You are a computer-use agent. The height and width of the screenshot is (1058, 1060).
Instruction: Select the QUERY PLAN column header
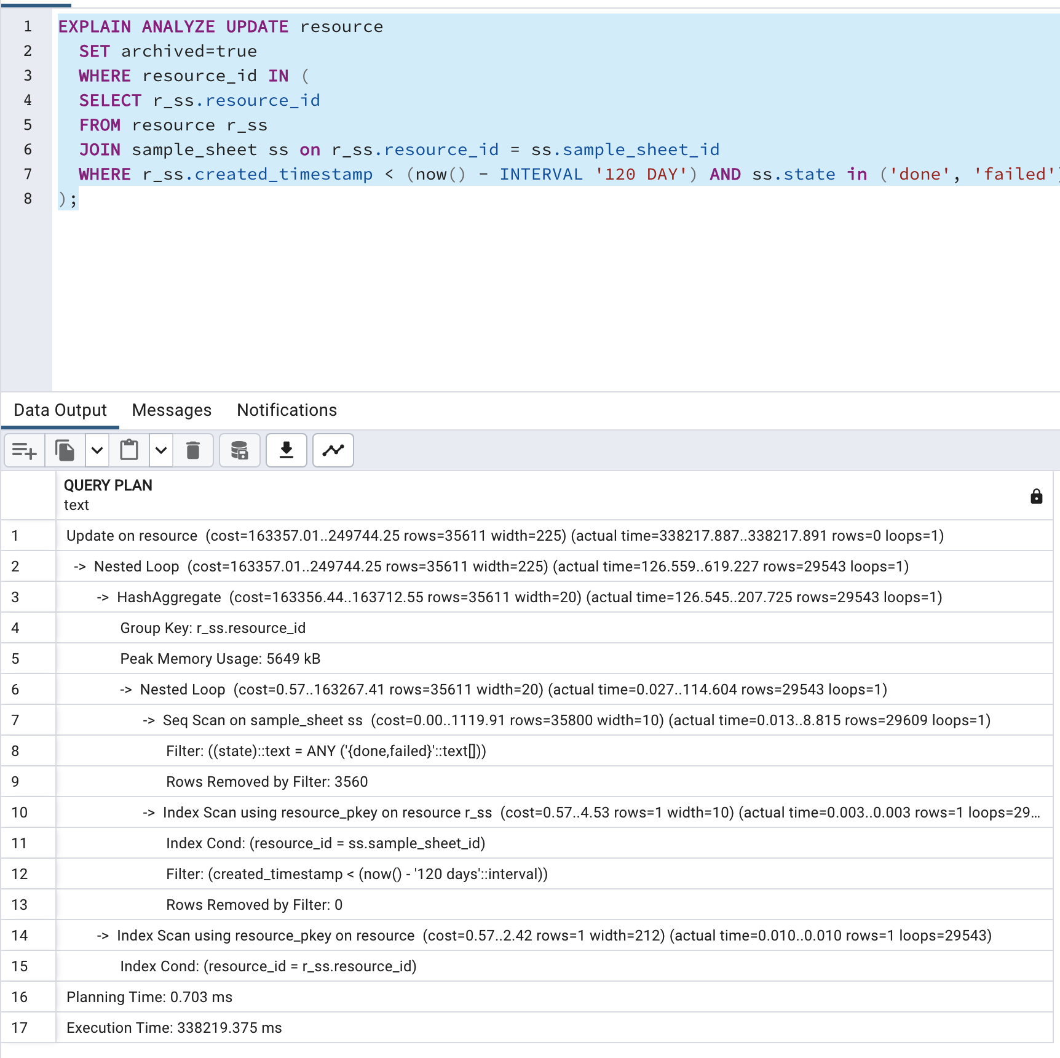click(x=554, y=495)
